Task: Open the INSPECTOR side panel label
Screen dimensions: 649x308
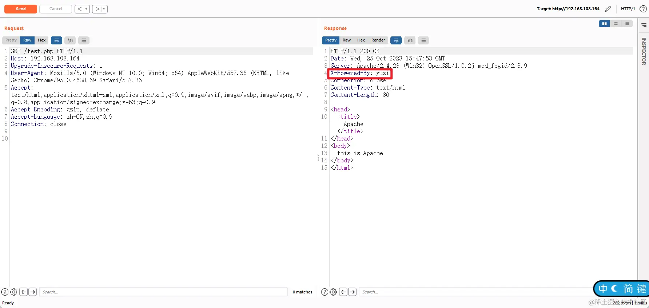Action: pos(644,51)
